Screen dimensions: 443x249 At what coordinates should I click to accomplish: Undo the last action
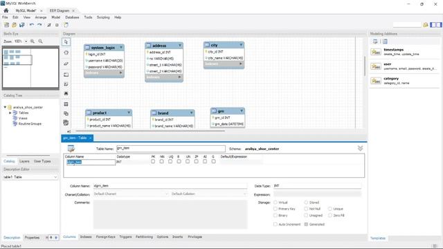click(32, 25)
